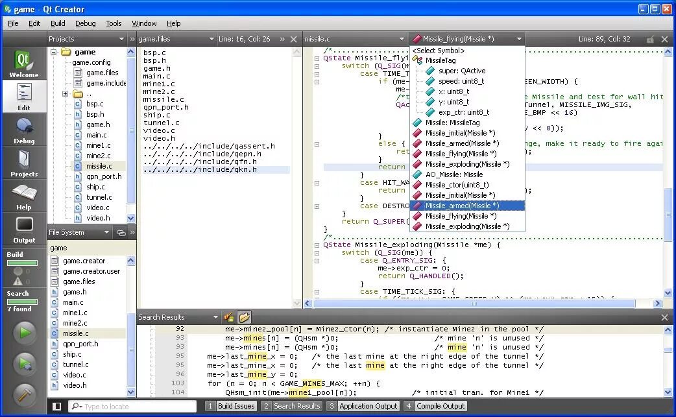Switch to Edit mode

[x=24, y=97]
